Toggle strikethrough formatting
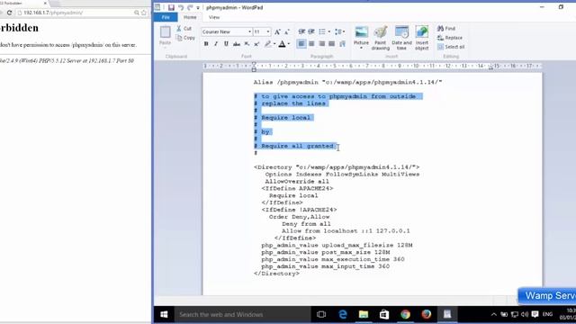 237,44
